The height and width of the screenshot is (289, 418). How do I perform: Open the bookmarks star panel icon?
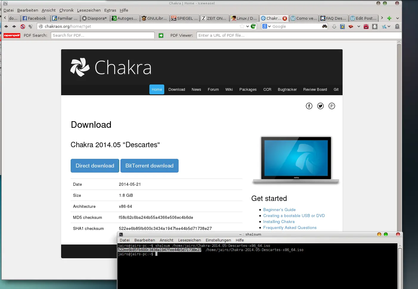pyautogui.click(x=343, y=27)
